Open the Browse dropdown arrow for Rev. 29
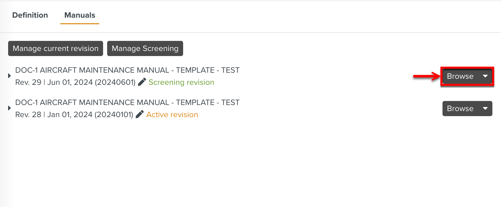 tap(485, 76)
